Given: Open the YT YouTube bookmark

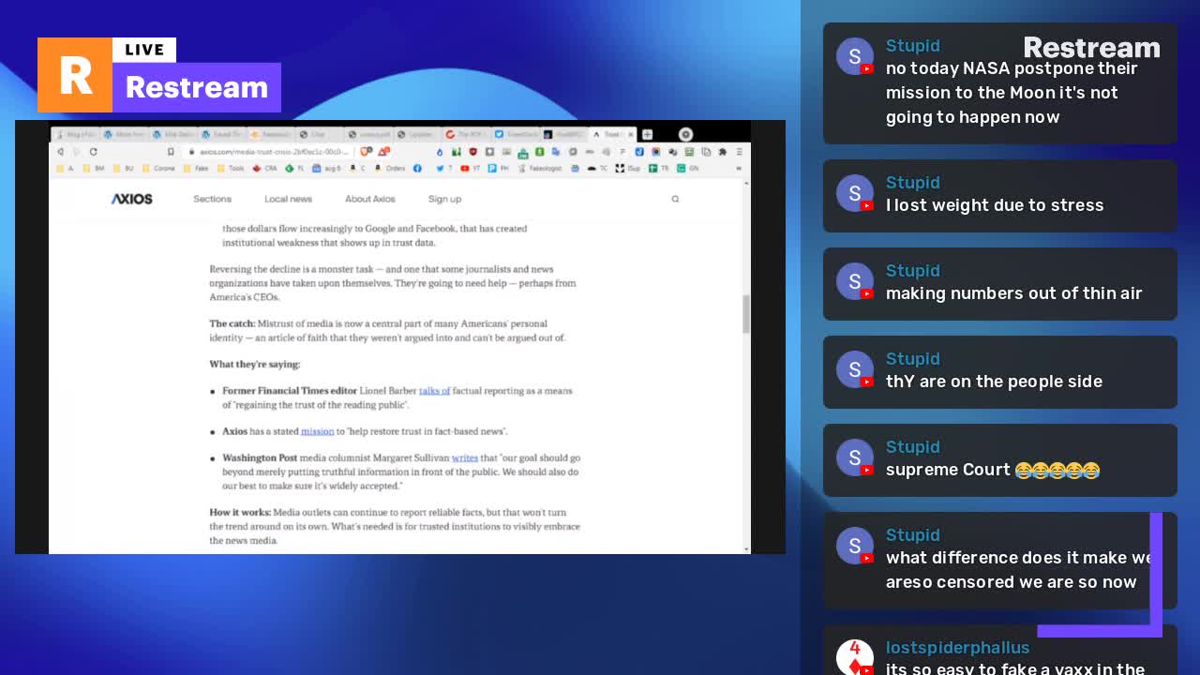Looking at the screenshot, I should pos(471,169).
